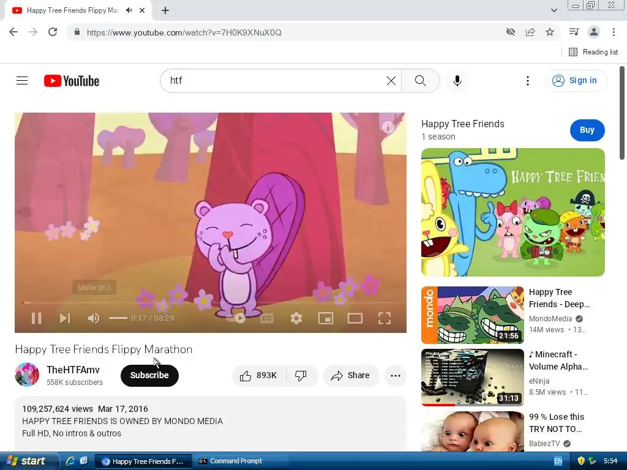This screenshot has width=627, height=470.
Task: Enter full screen video mode
Action: (x=385, y=318)
